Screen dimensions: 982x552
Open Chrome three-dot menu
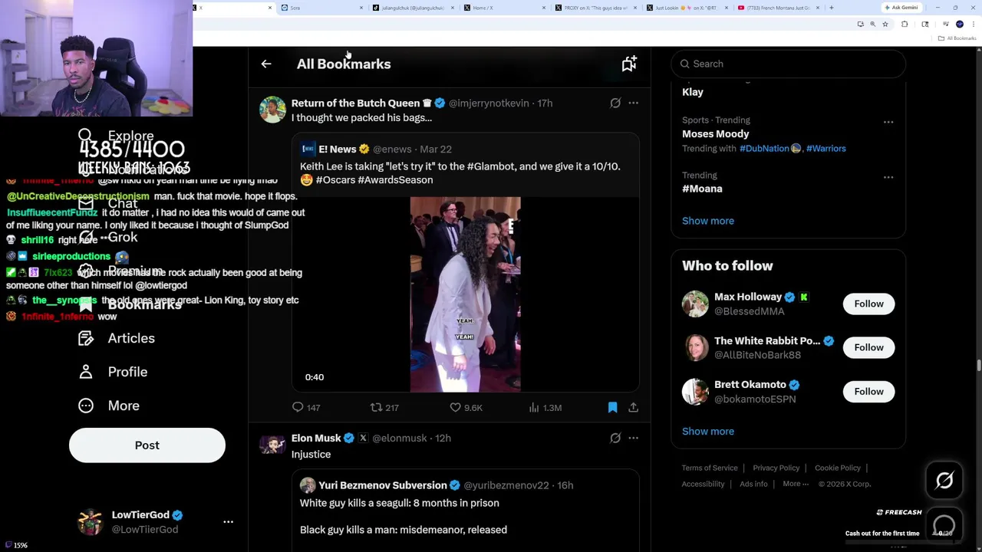pyautogui.click(x=974, y=25)
